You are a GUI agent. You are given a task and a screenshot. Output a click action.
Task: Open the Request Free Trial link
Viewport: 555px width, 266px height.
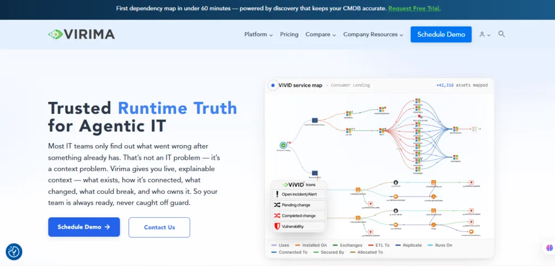[415, 9]
